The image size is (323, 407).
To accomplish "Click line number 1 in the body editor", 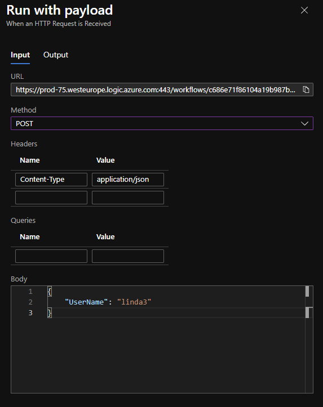I will 30,292.
